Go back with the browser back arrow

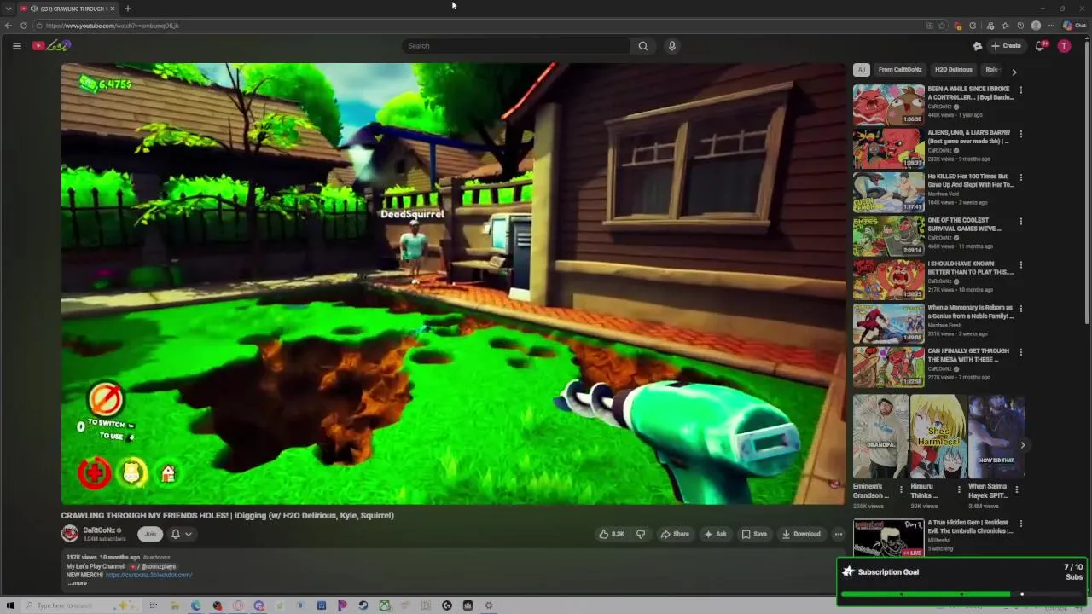(9, 26)
